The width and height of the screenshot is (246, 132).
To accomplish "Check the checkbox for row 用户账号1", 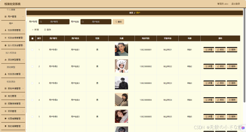I will coord(32,50).
